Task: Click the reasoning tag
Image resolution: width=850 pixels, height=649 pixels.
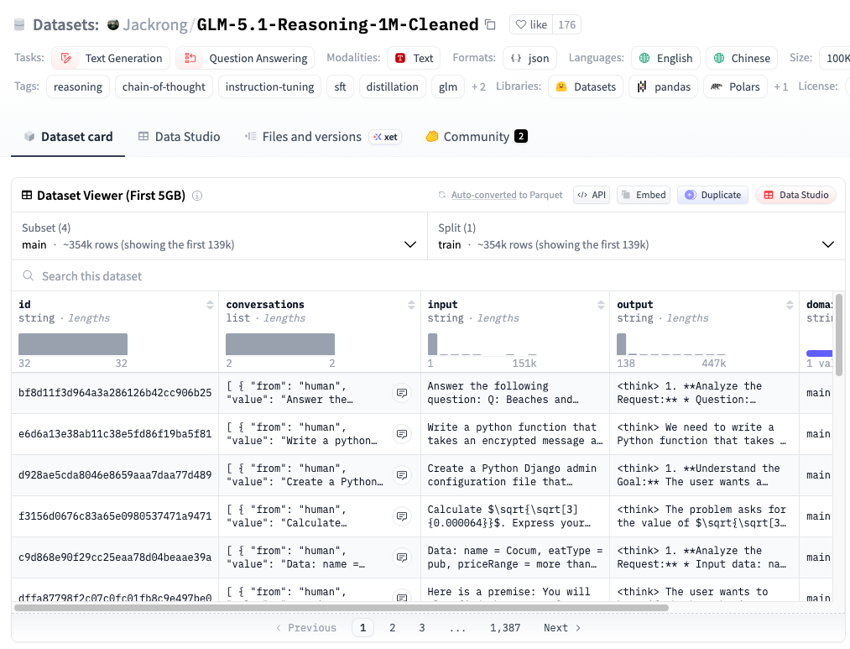Action: pos(78,86)
